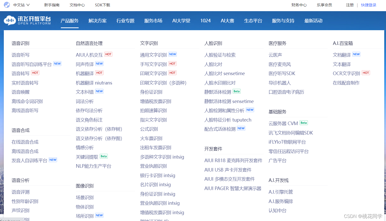Open 乐享会员 link
The height and width of the screenshot is (221, 386).
(x=324, y=5)
